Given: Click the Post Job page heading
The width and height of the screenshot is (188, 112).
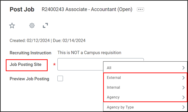Looking at the screenshot, I should [x=22, y=9].
